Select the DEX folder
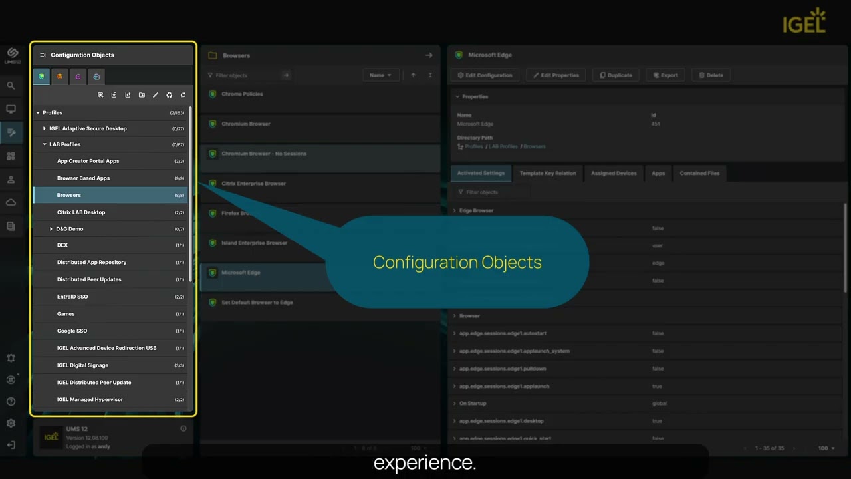This screenshot has height=479, width=851. (110, 245)
